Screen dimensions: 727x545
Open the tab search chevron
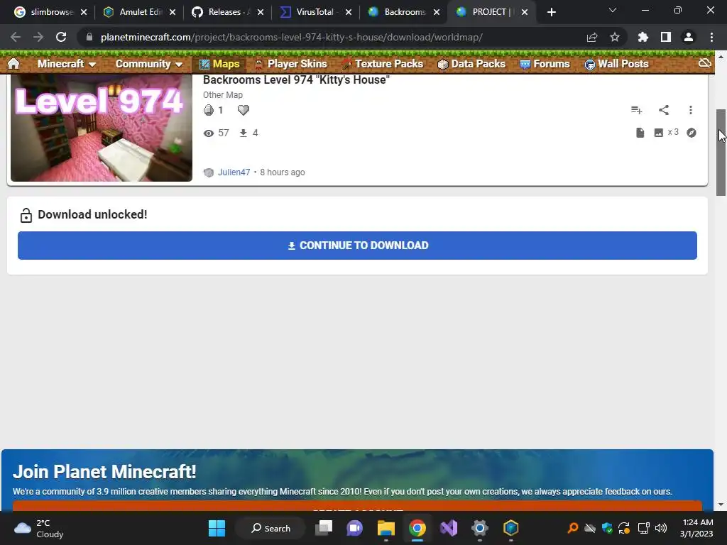click(613, 10)
